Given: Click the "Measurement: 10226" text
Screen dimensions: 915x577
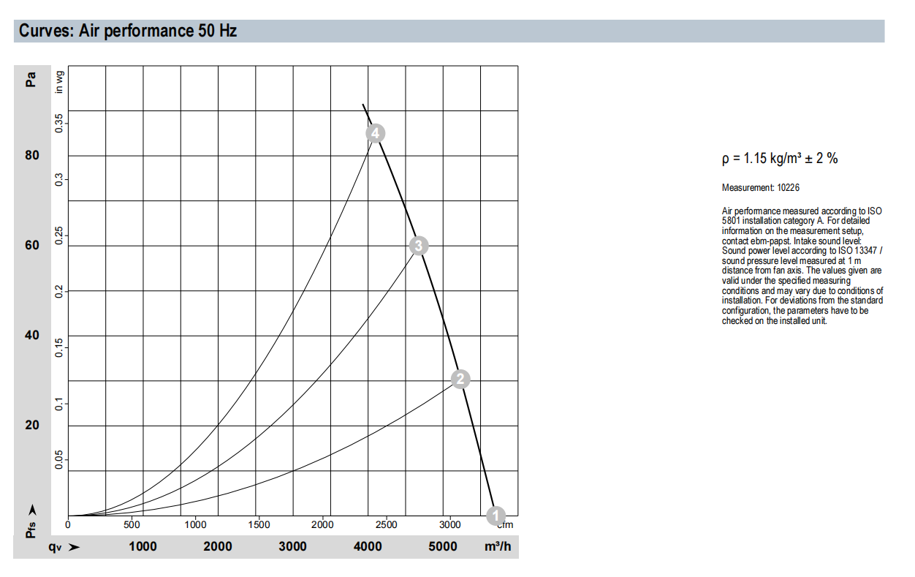Looking at the screenshot, I should click(x=760, y=188).
